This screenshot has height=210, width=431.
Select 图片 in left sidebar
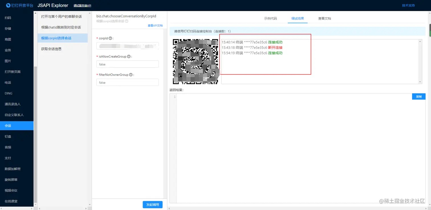coord(17,61)
